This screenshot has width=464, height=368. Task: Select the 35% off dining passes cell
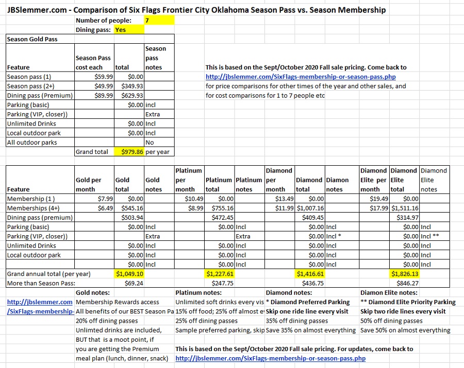(297, 321)
